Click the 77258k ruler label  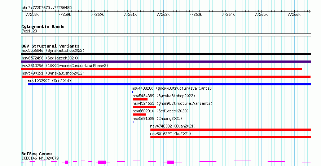(32, 14)
